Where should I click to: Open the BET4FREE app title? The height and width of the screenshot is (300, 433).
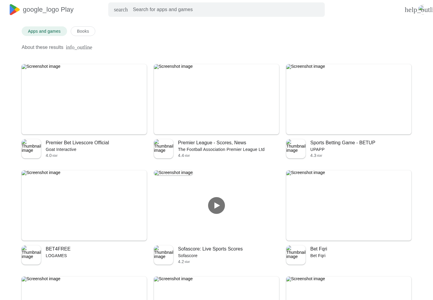coord(58,249)
